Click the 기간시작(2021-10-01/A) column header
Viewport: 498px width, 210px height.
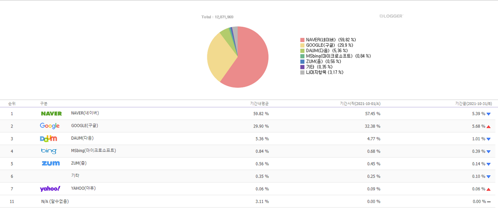click(360, 103)
